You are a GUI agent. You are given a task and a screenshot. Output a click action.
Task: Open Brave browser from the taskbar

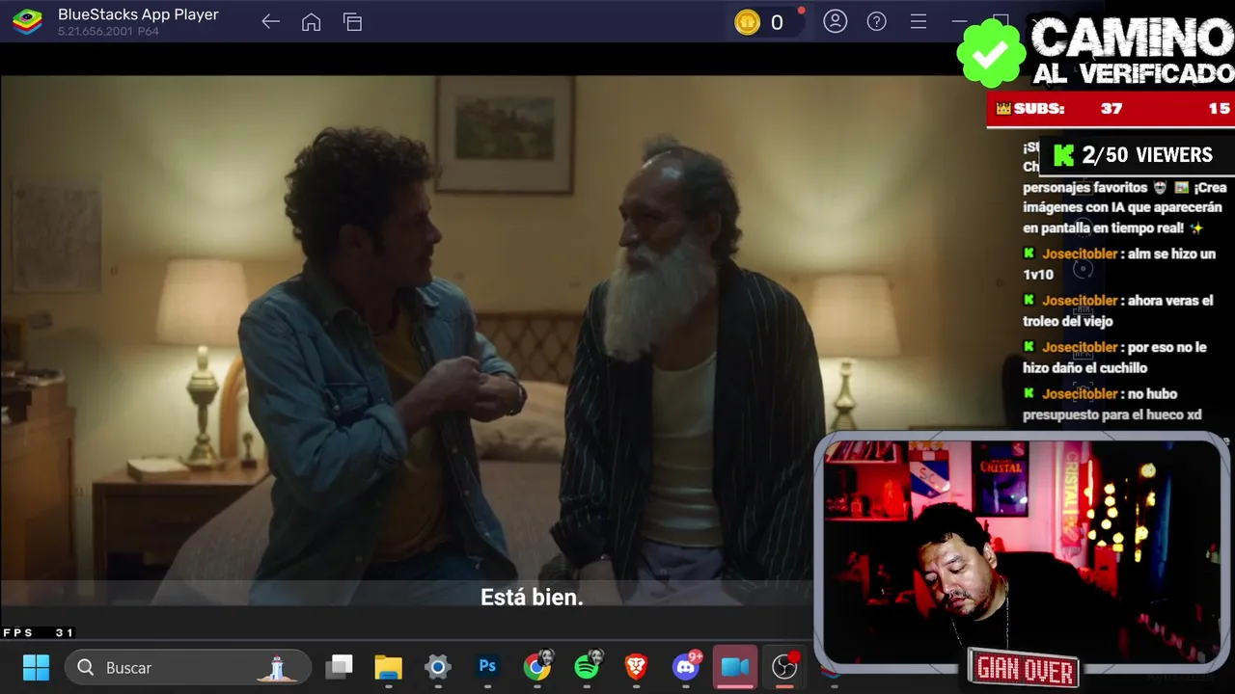pyautogui.click(x=636, y=667)
